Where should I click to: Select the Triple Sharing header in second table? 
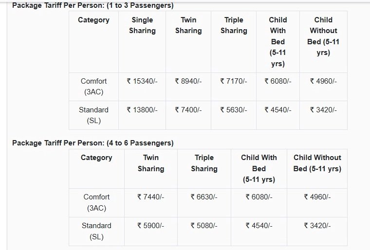point(204,163)
